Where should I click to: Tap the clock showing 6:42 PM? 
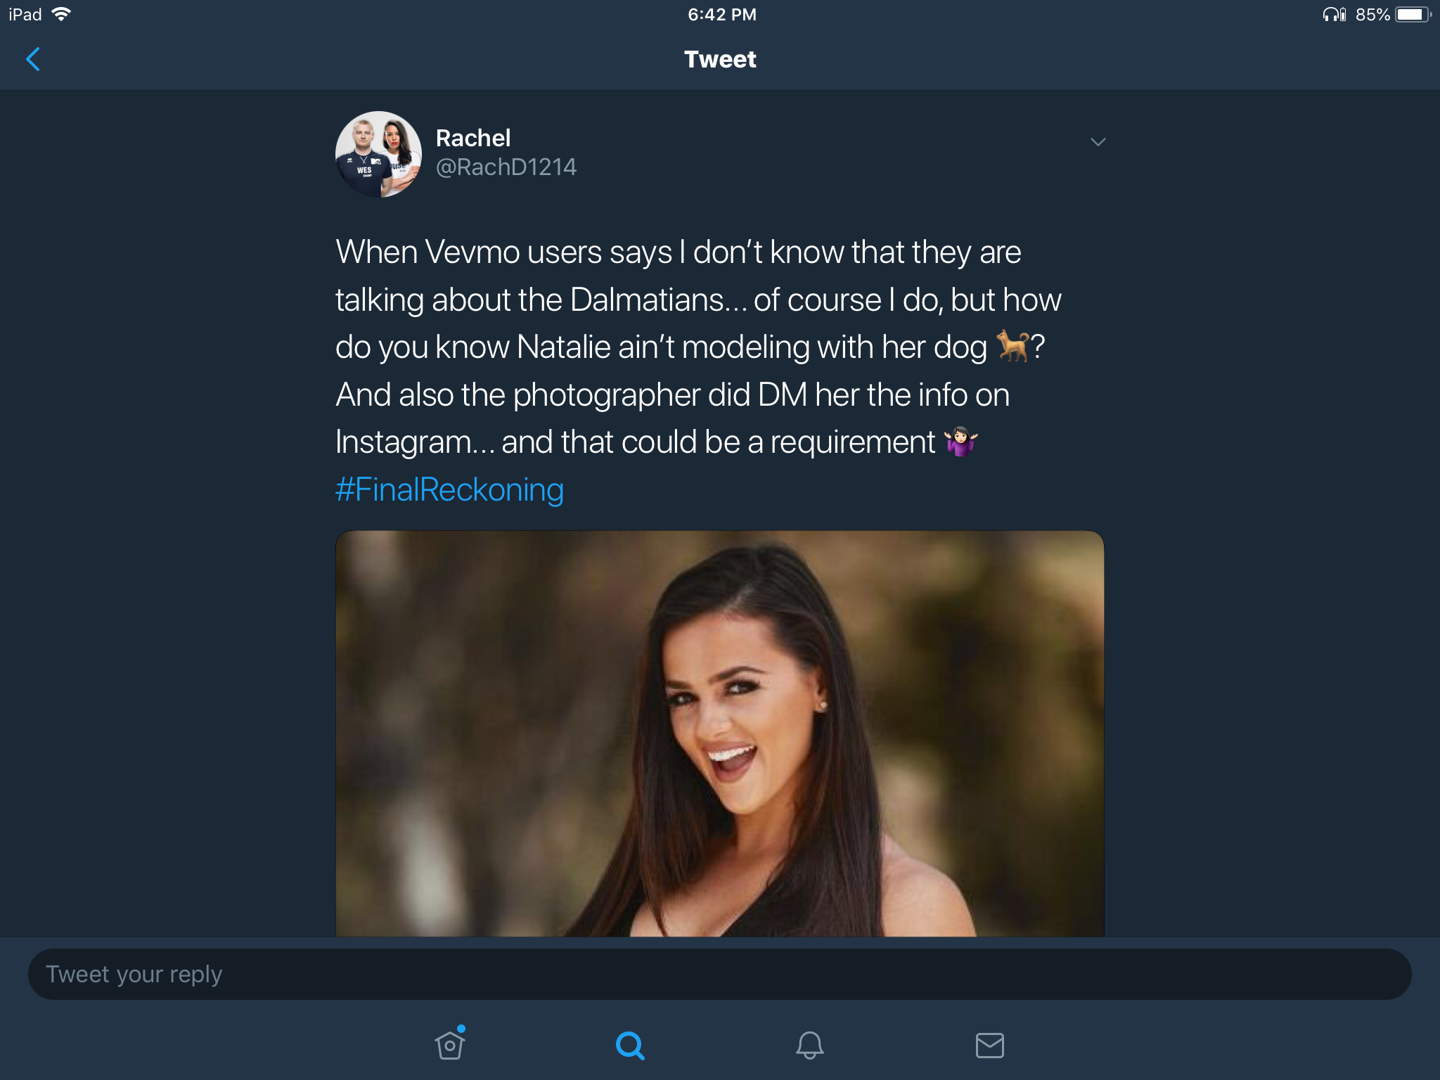coord(722,14)
